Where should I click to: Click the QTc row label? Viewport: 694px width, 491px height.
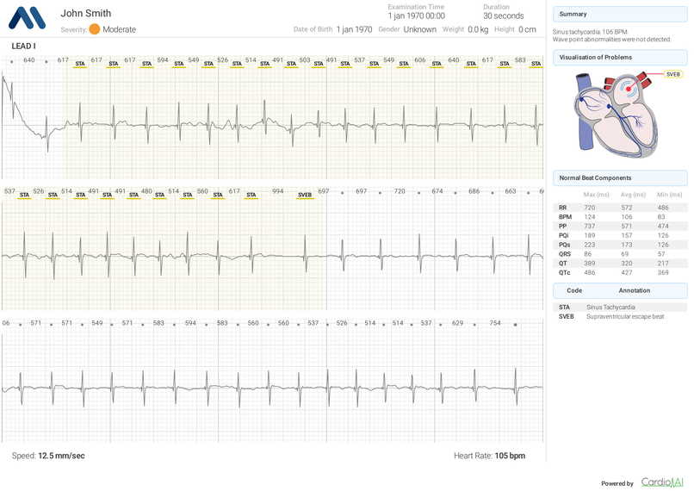pyautogui.click(x=564, y=273)
